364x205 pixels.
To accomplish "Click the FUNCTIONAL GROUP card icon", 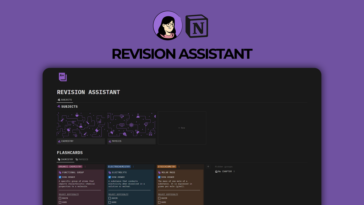I will coord(60,172).
